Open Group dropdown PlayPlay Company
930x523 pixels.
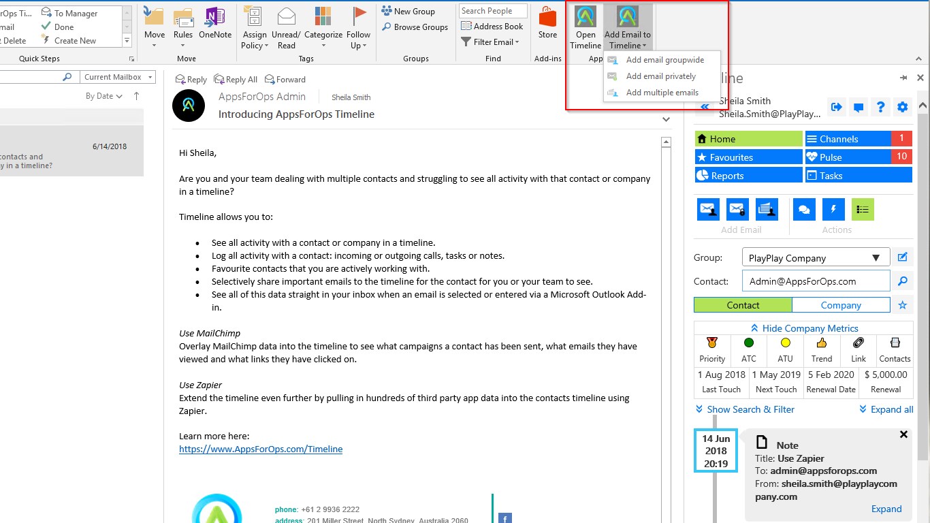point(816,258)
